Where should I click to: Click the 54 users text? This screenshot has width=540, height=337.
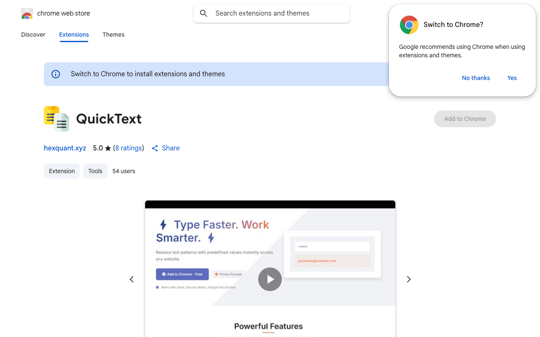point(124,171)
